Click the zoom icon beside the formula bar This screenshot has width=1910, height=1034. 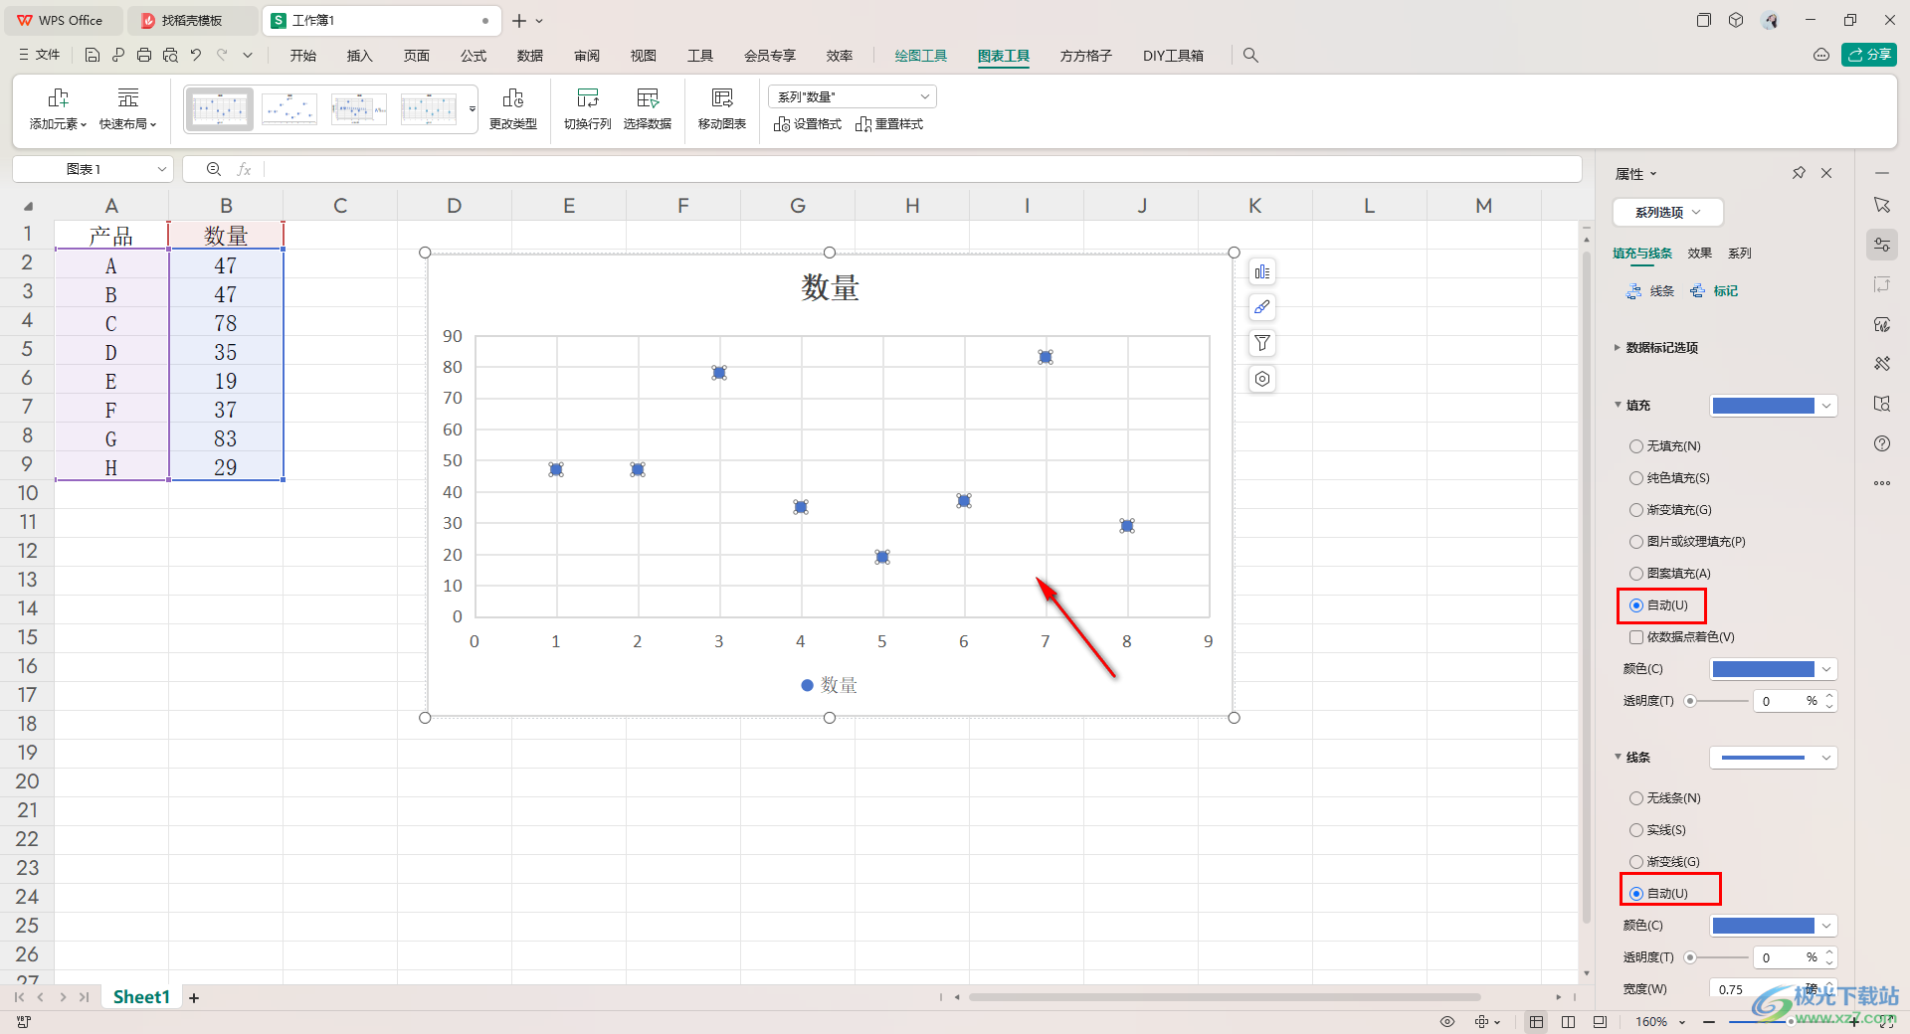coord(214,169)
